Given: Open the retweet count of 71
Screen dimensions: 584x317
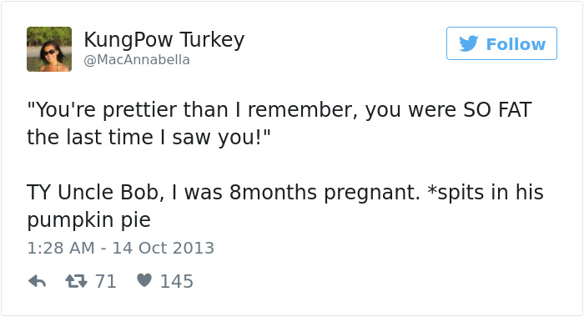Looking at the screenshot, I should coord(106,281).
